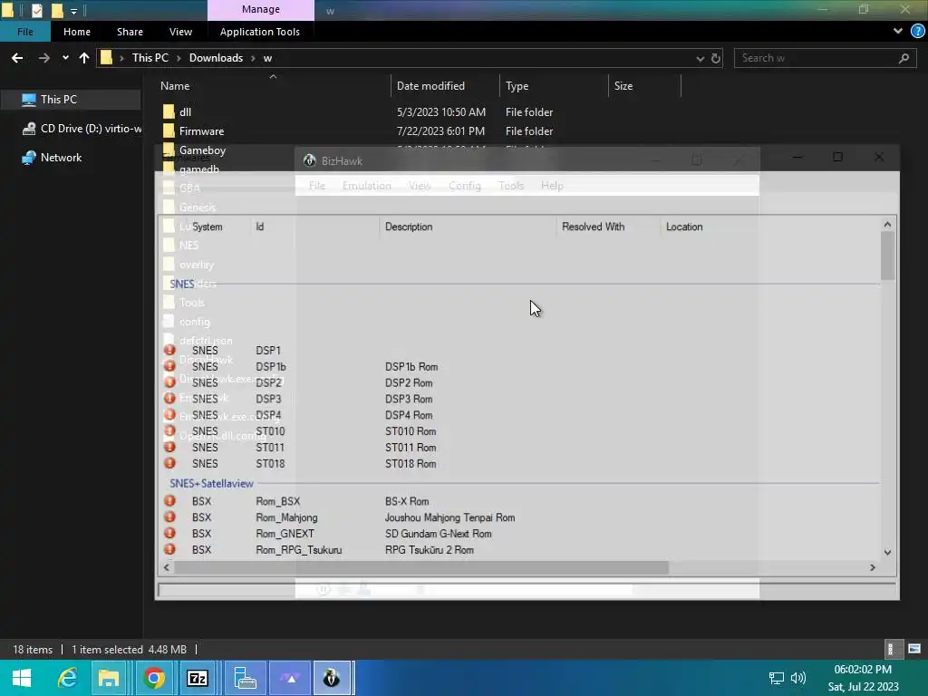The image size is (928, 696).
Task: Open 7-Zip from the taskbar
Action: (197, 678)
